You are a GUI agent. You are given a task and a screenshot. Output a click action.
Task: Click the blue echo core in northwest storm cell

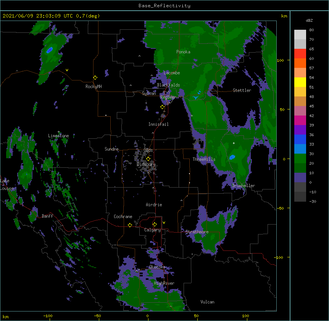(50, 50)
